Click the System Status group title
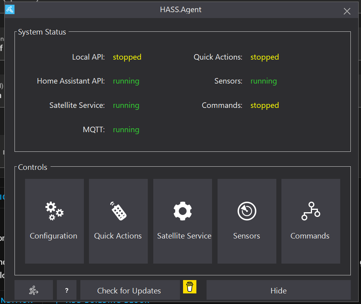 click(42, 32)
